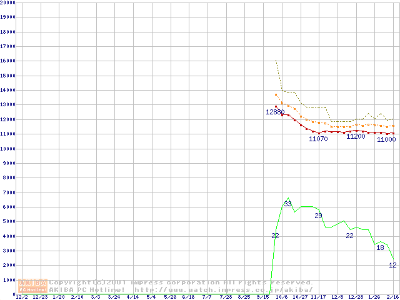Click the 11/17 date on the x-axis
The height and width of the screenshot is (300, 400).
(318, 297)
